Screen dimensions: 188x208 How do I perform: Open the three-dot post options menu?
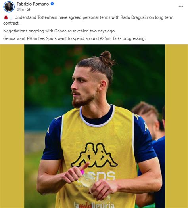(x=181, y=6)
